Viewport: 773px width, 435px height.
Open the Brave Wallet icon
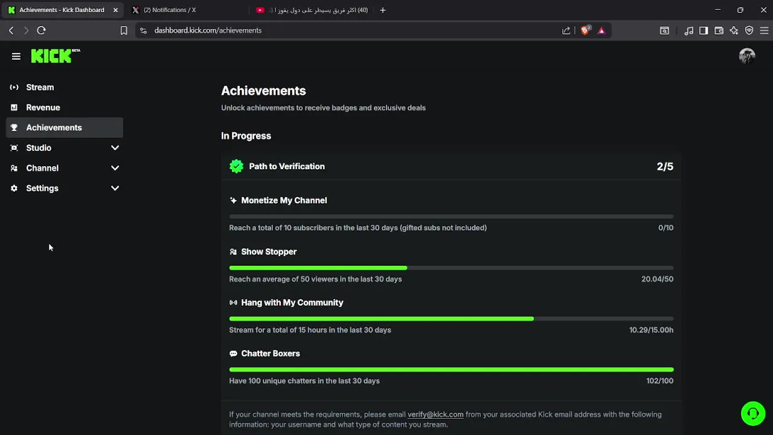(719, 30)
